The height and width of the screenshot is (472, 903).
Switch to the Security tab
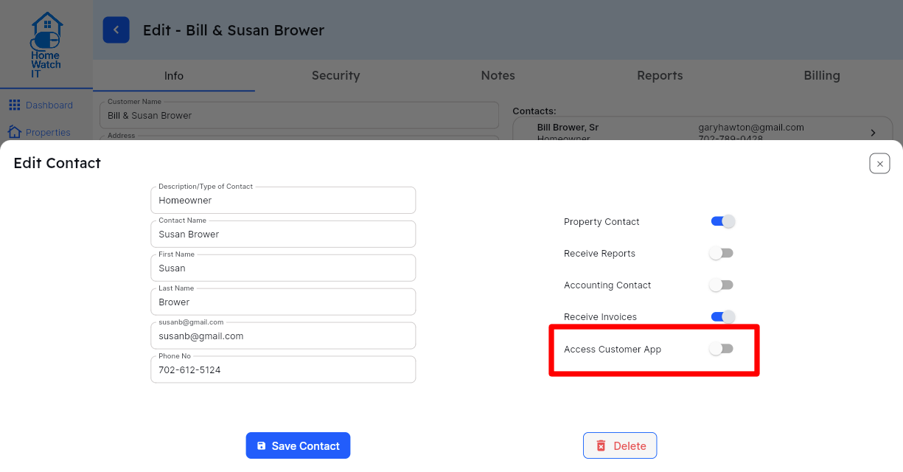tap(335, 75)
